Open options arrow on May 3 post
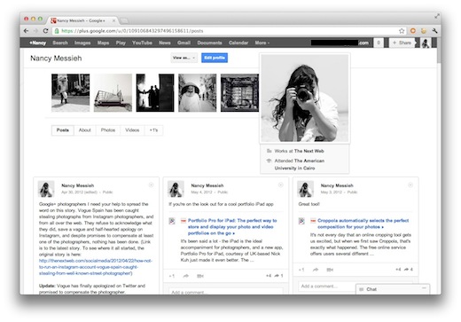This screenshot has width=461, height=322. [410, 185]
